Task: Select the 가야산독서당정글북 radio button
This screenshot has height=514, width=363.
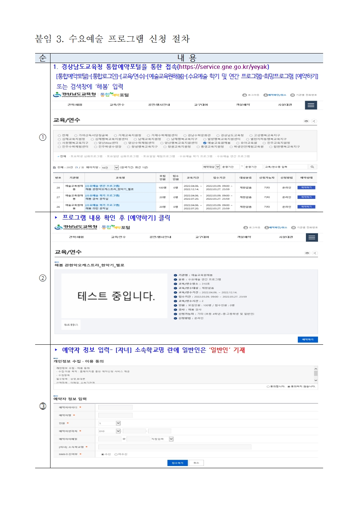Action: pos(76,135)
